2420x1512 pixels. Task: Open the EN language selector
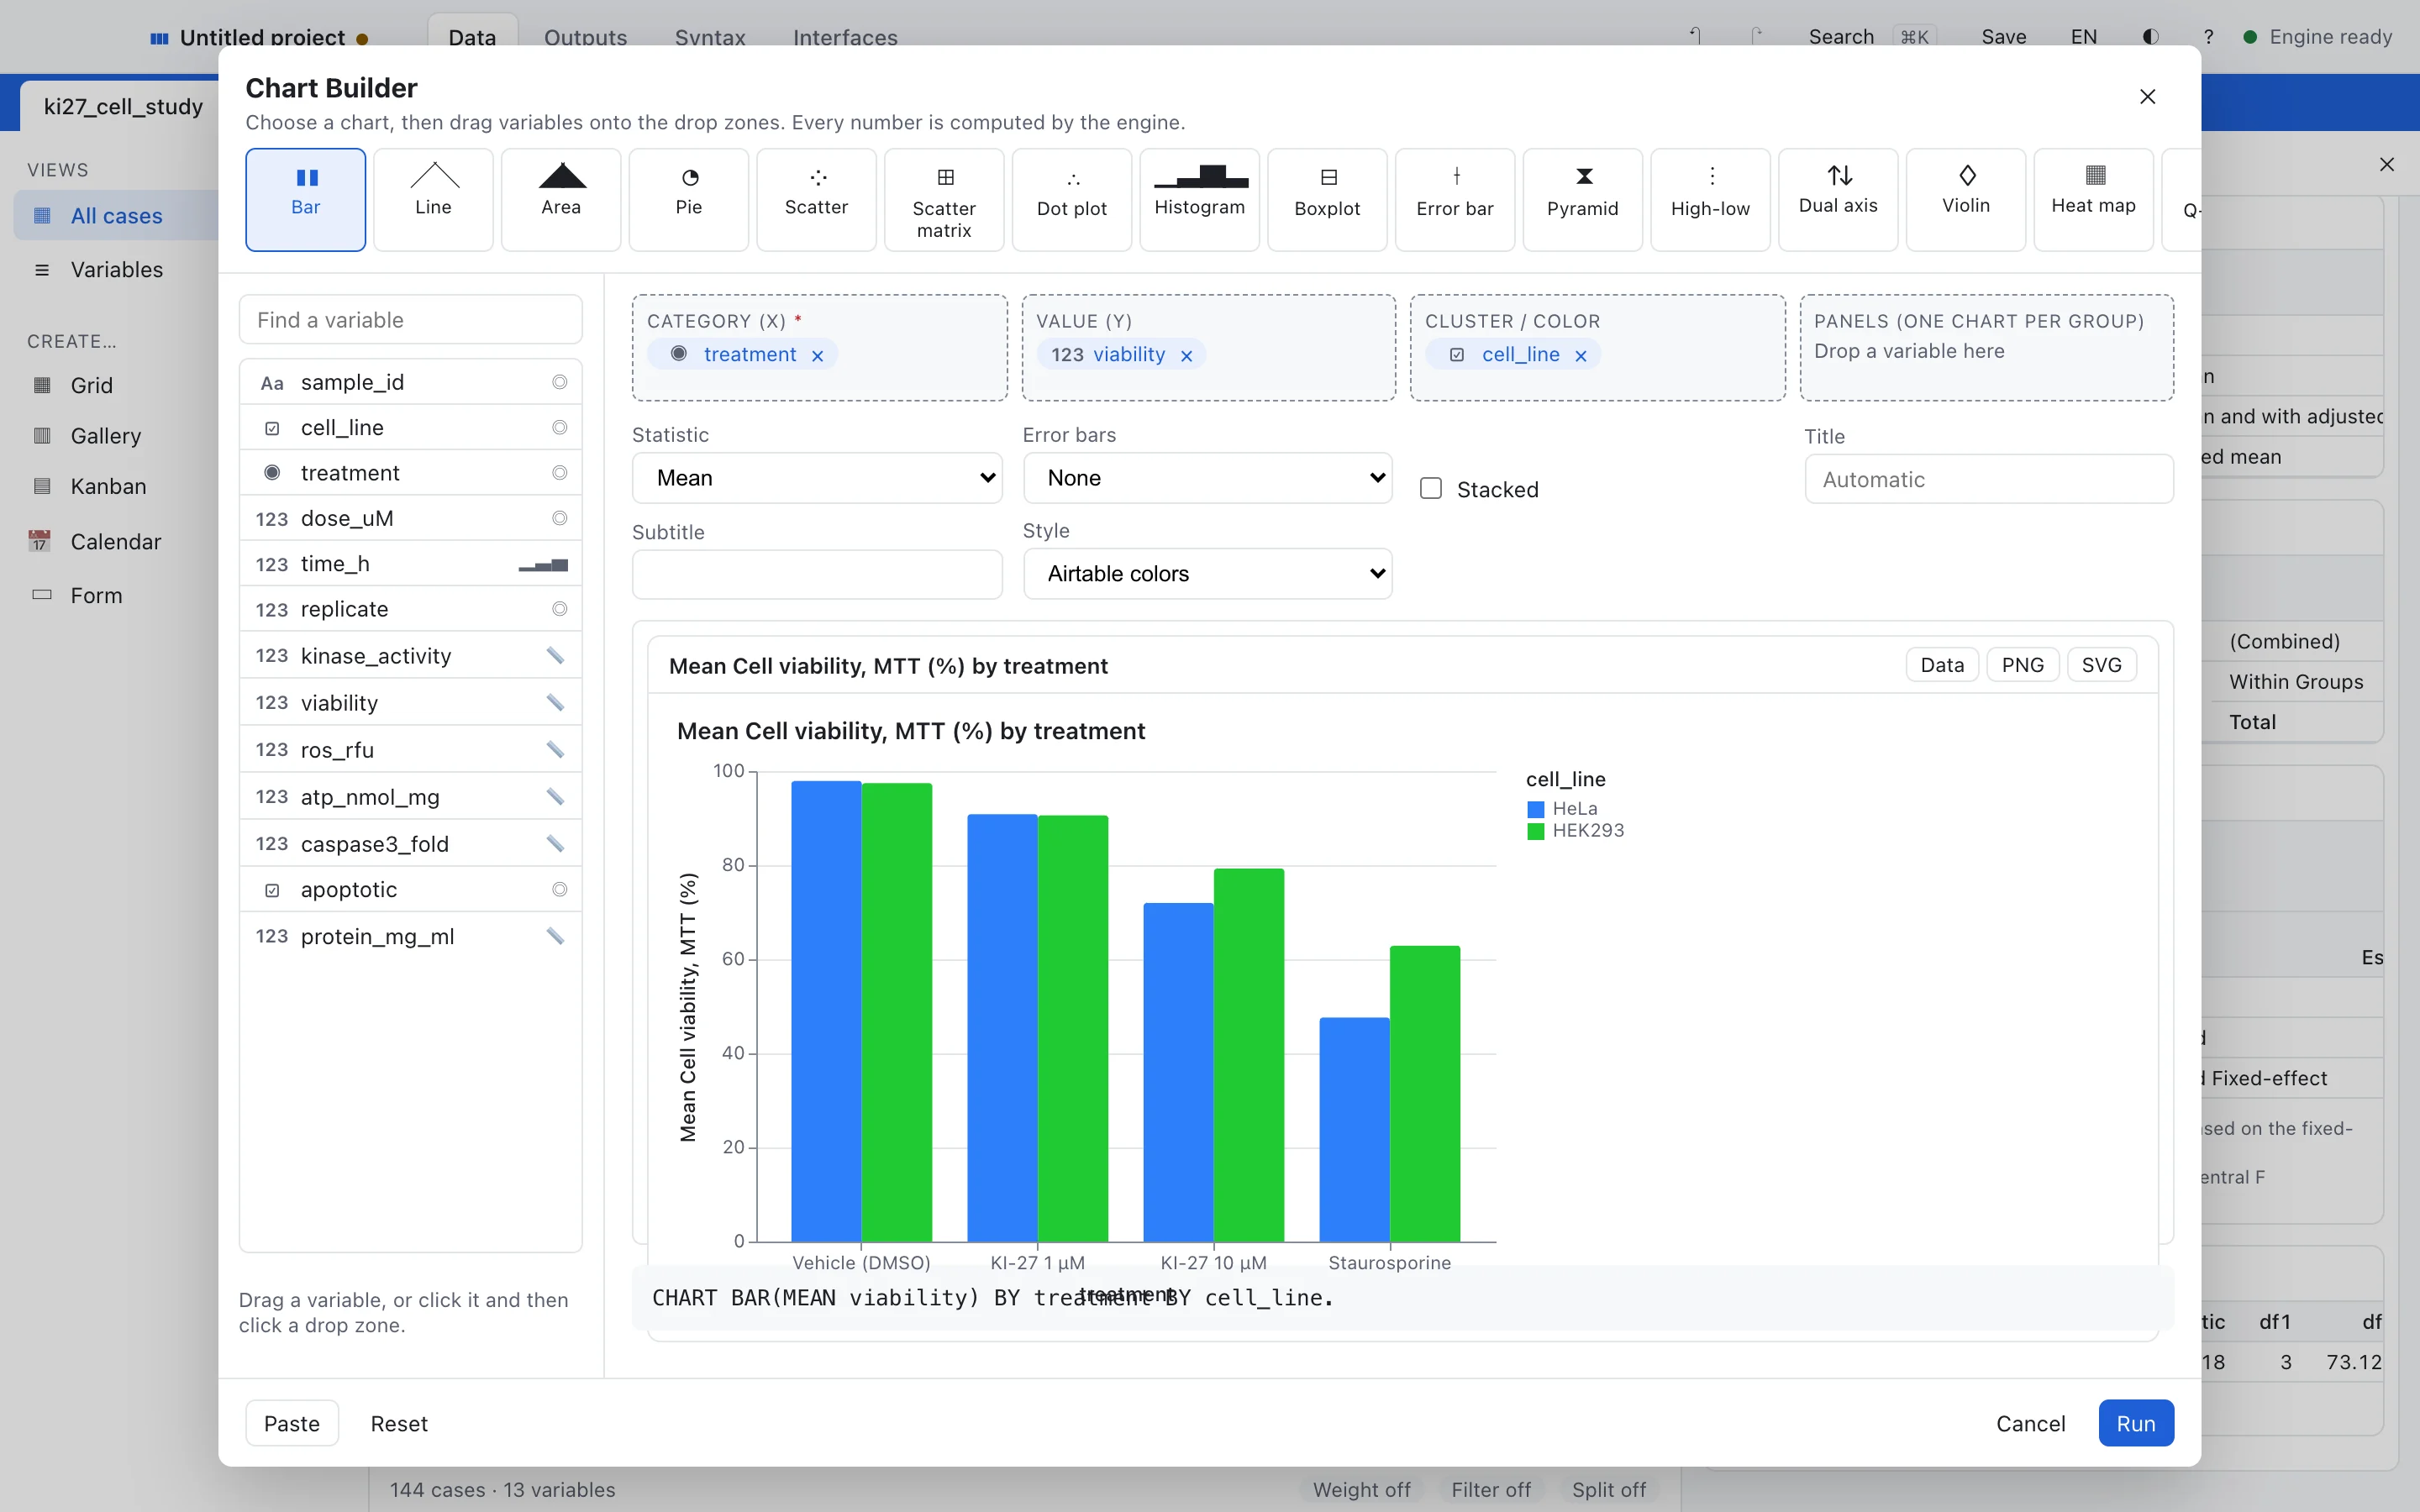point(2084,37)
